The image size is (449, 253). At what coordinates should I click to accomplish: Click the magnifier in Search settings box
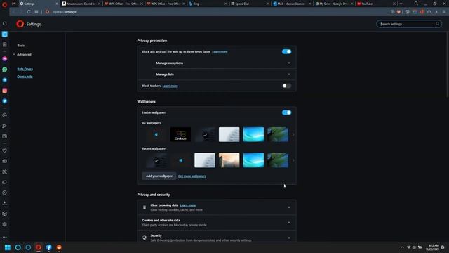click(438, 24)
